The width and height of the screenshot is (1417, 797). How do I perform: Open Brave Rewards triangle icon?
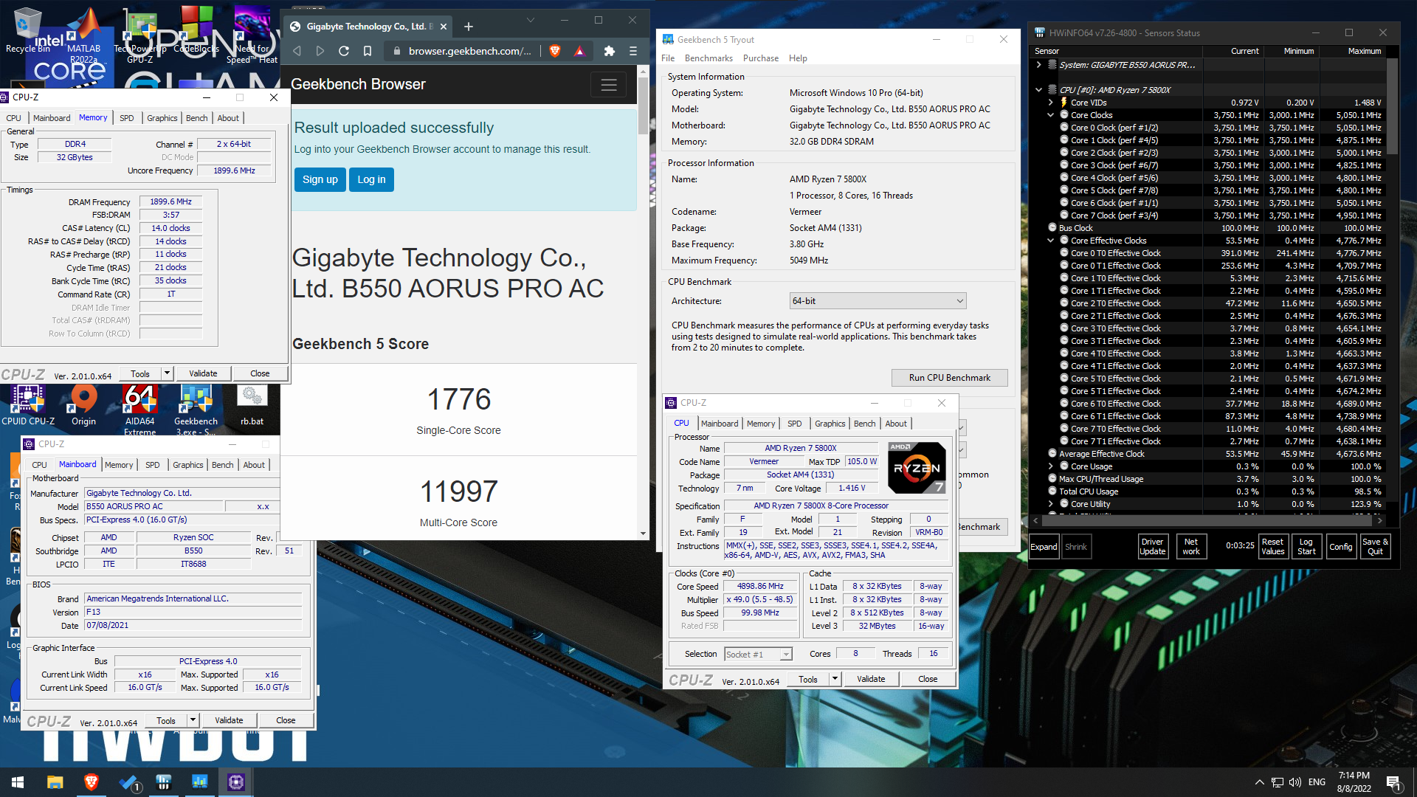tap(579, 51)
